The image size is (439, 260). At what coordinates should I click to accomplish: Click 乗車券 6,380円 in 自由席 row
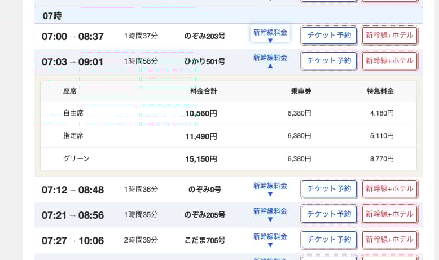tap(299, 113)
